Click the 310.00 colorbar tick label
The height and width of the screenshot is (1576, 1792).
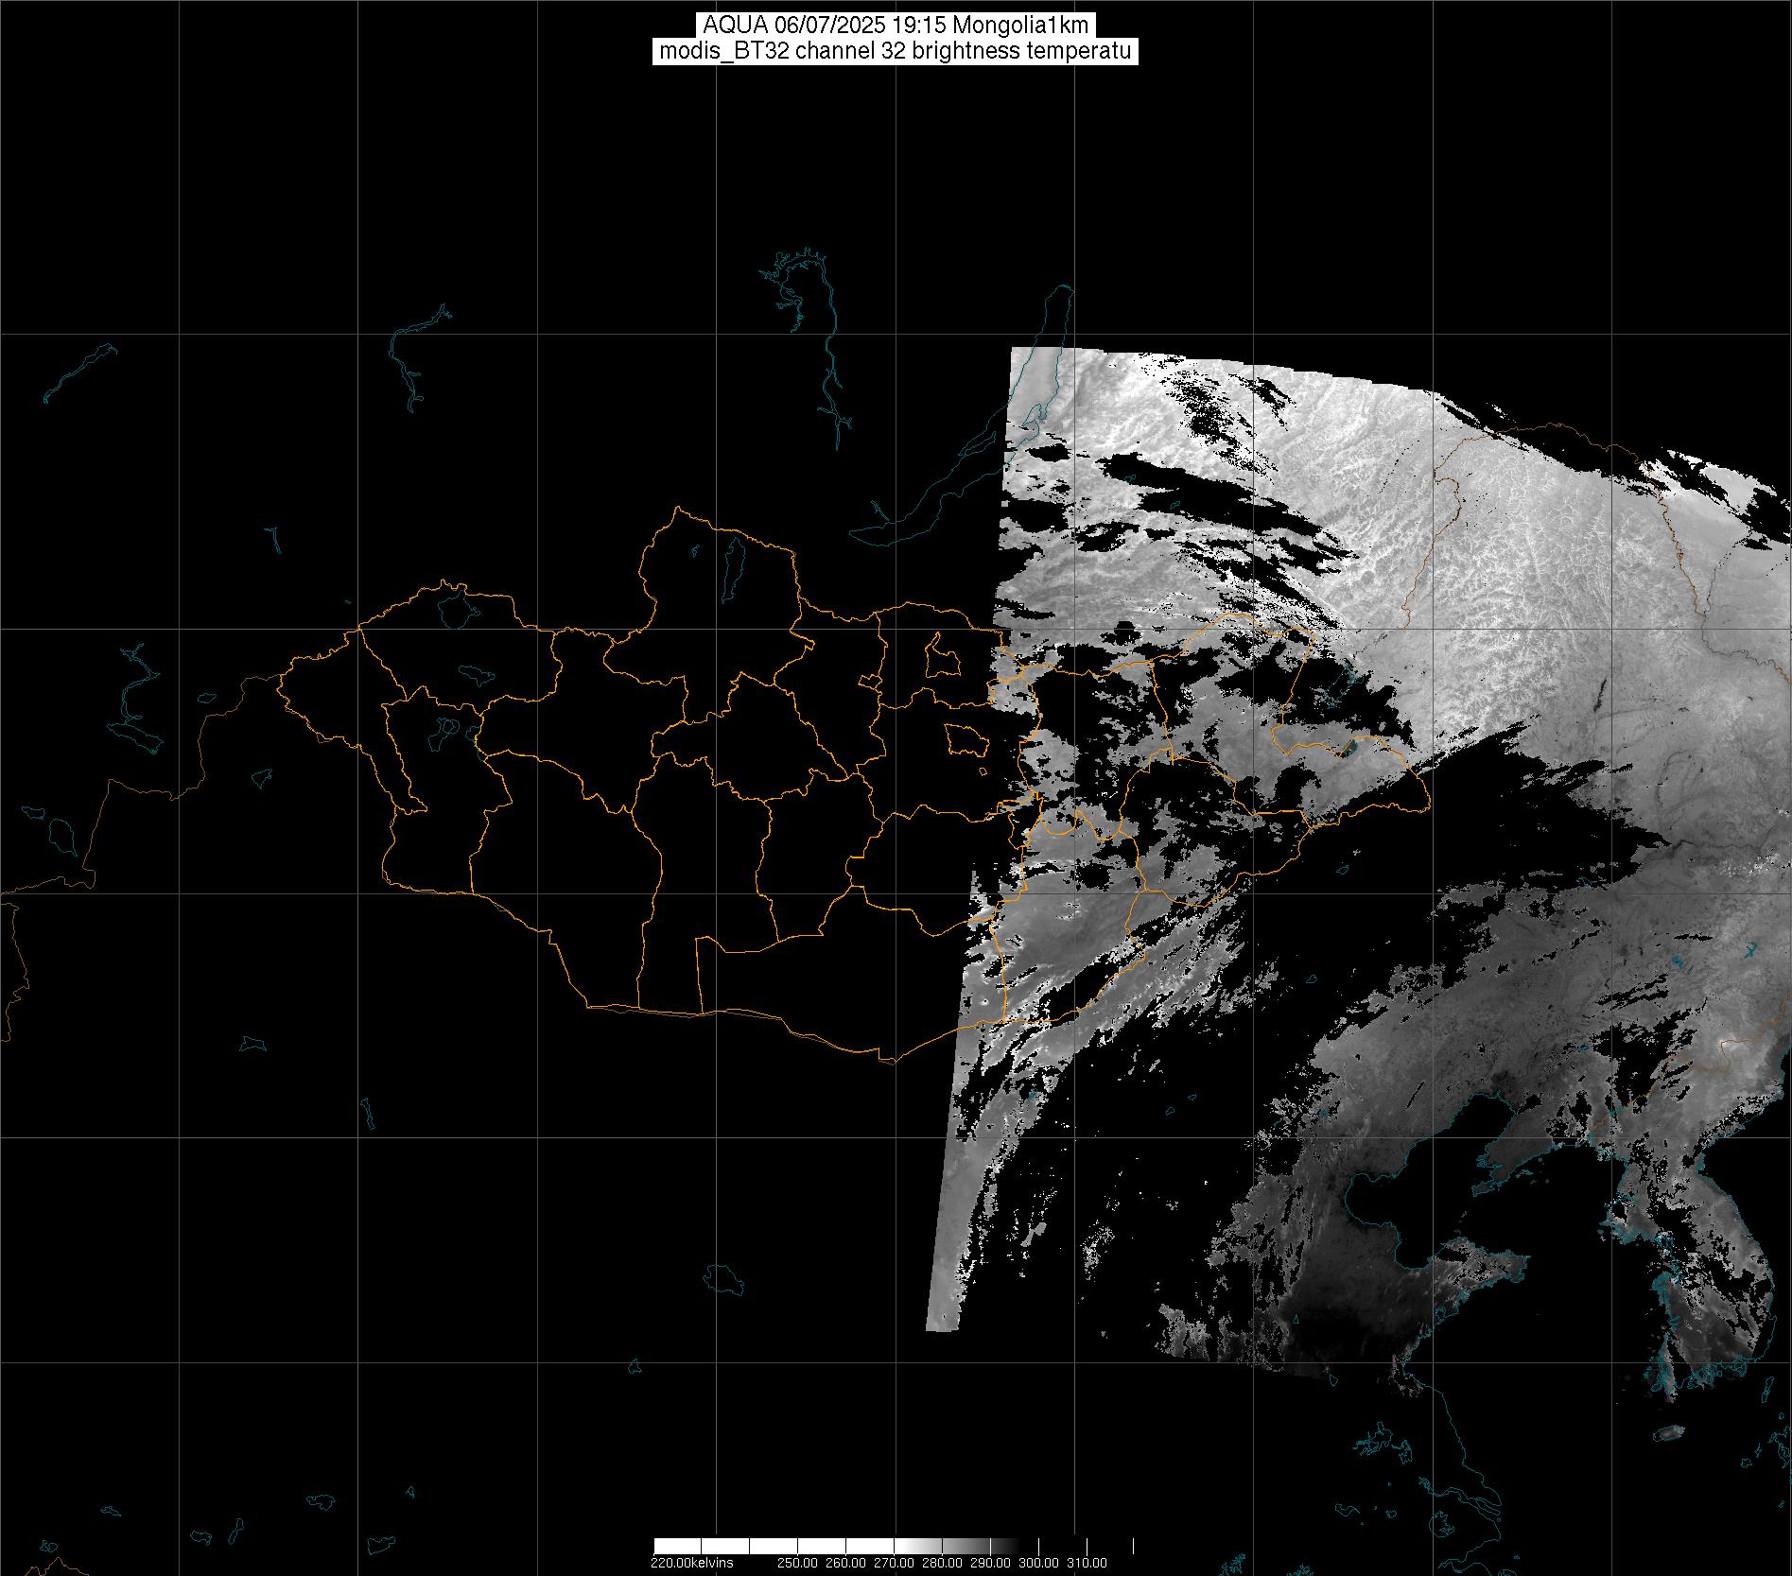(x=1087, y=1563)
